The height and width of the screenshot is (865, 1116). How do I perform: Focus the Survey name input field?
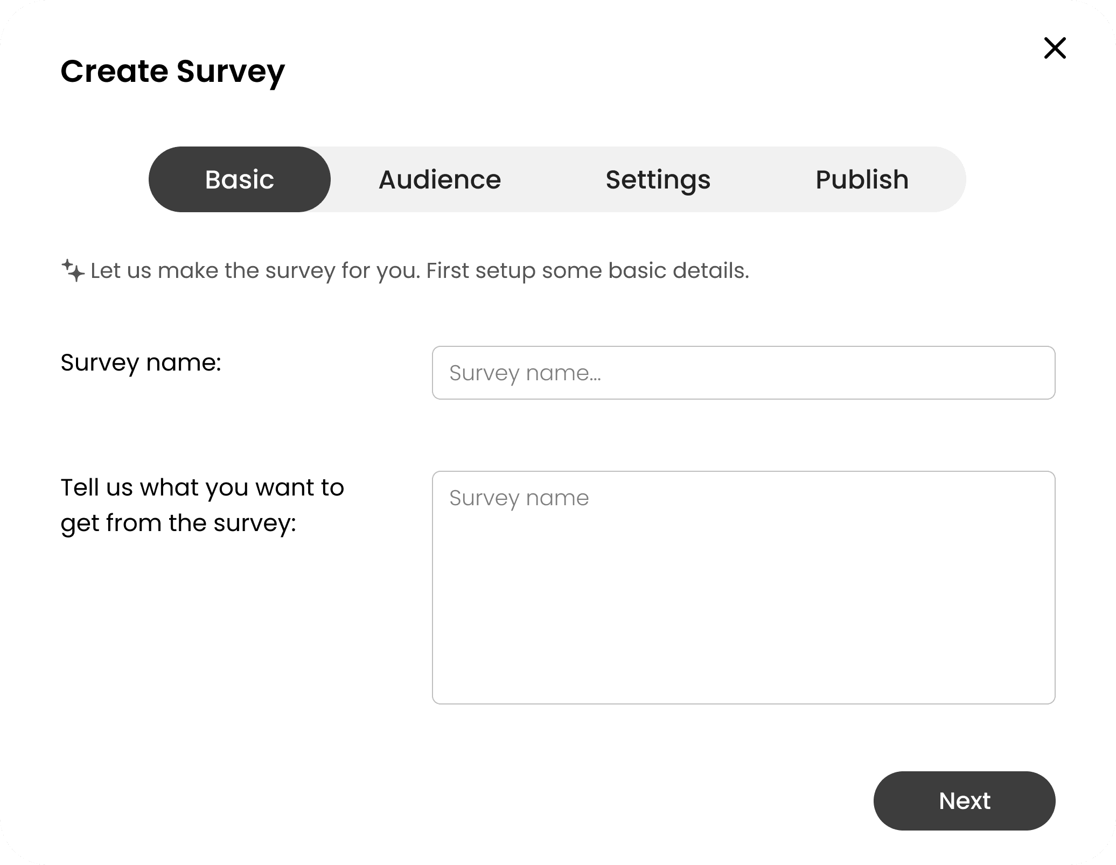[743, 373]
